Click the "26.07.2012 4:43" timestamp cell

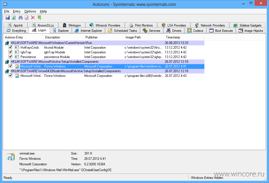[x=176, y=76]
